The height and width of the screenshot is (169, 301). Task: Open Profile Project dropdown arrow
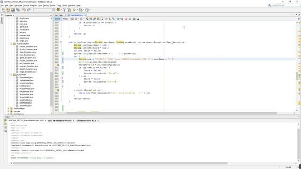coord(90,10)
